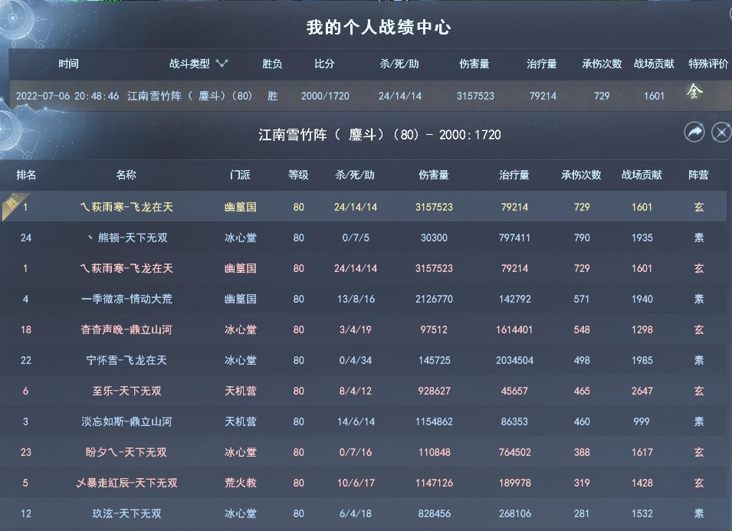Sort by 名称 column header
Screen dimensions: 732x531
coord(126,175)
